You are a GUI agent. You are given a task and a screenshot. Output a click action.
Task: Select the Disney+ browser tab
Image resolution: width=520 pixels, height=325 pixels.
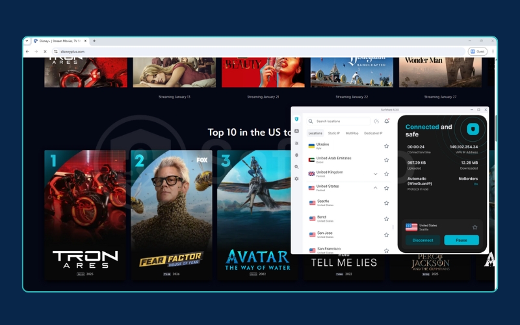[x=60, y=41]
